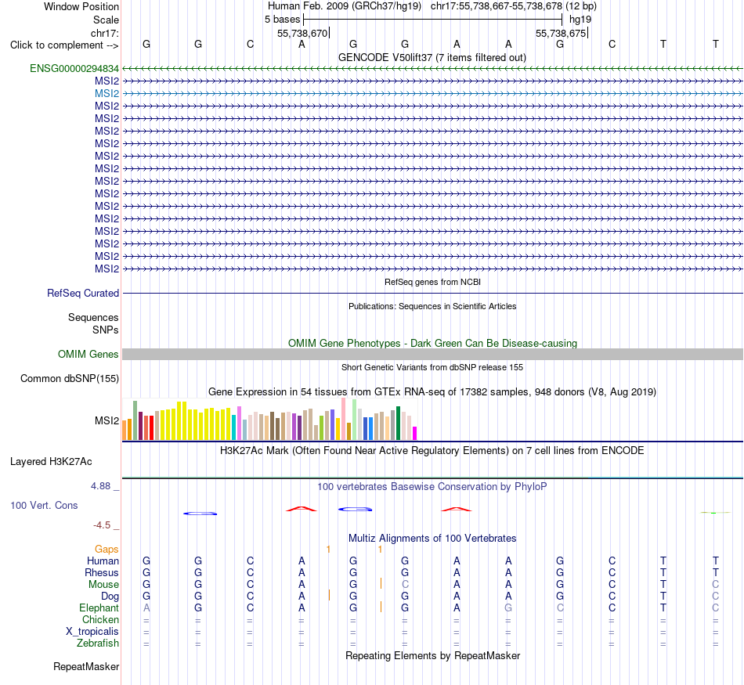Click the tallest pink bar in GTEx chart

point(344,420)
